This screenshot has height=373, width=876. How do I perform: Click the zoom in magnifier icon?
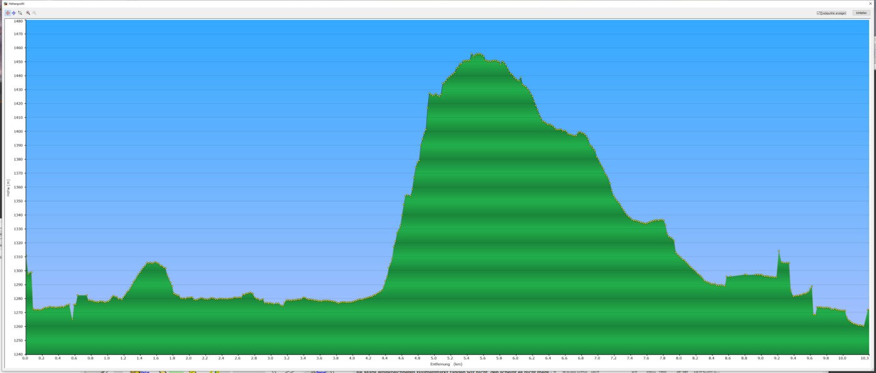click(28, 13)
